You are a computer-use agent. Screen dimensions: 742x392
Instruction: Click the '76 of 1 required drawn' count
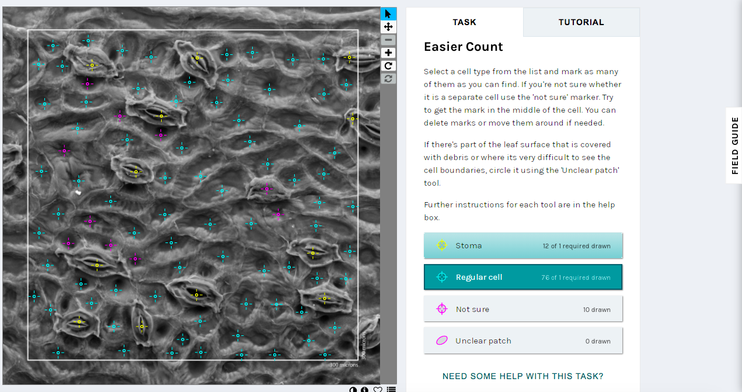pos(576,277)
